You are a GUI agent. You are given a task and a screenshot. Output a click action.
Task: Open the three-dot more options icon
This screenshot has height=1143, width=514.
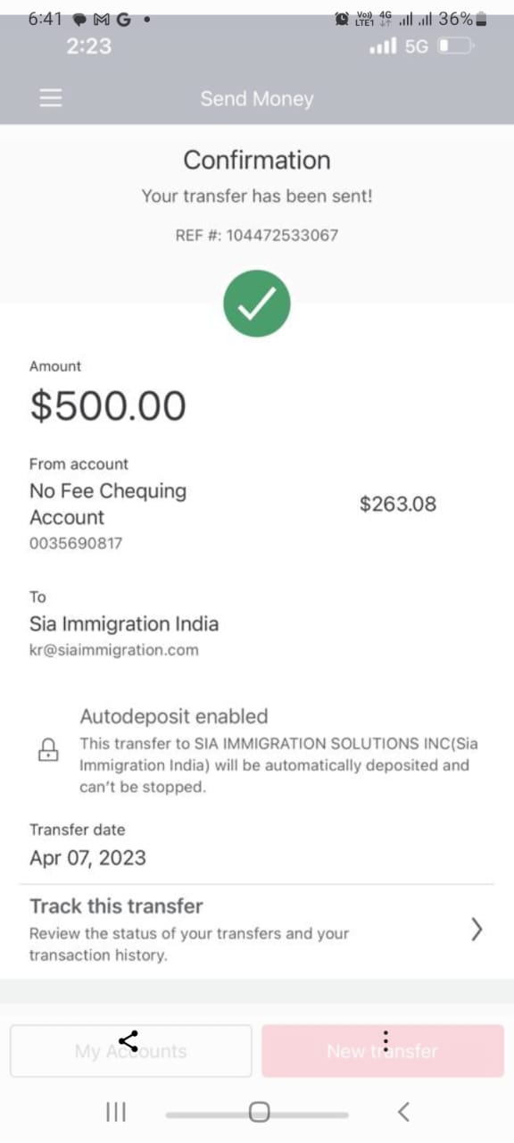point(385,1039)
